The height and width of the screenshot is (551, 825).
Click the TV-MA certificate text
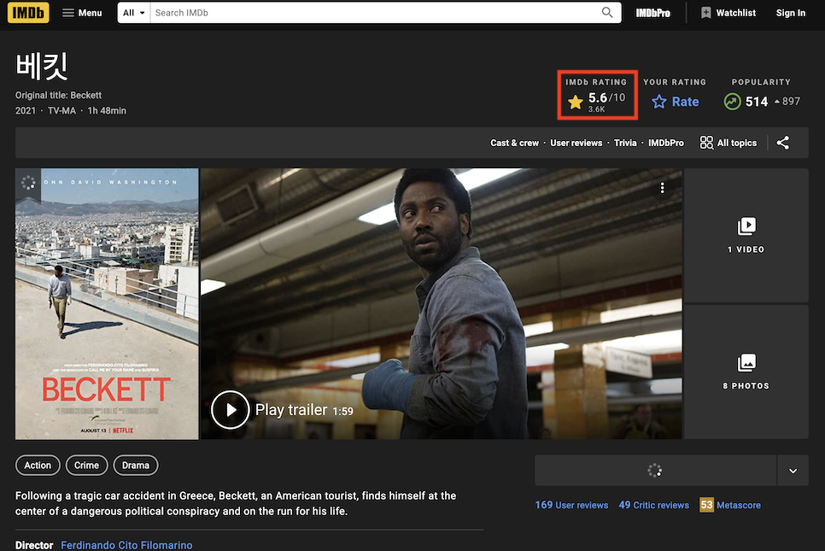(x=61, y=110)
